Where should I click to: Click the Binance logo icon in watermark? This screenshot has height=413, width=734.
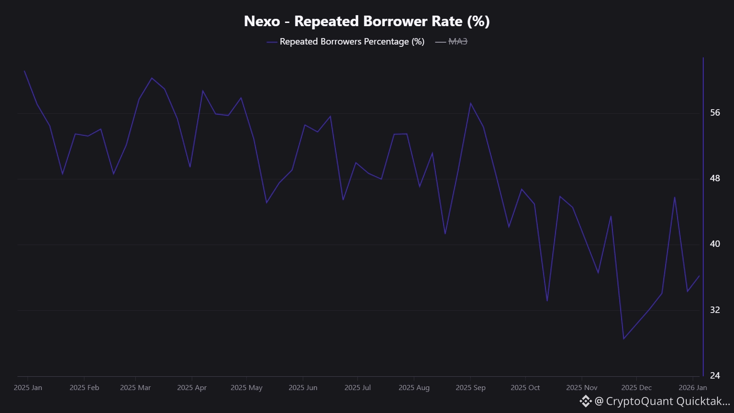coord(585,402)
